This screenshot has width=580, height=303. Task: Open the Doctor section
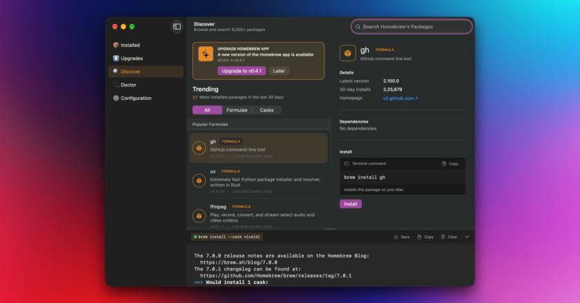(146, 85)
